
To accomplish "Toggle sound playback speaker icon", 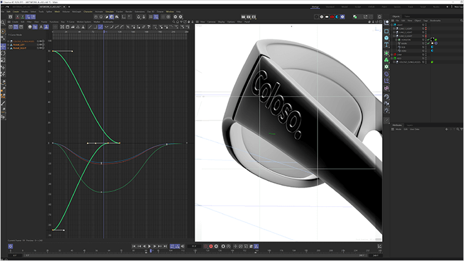I will [182, 246].
